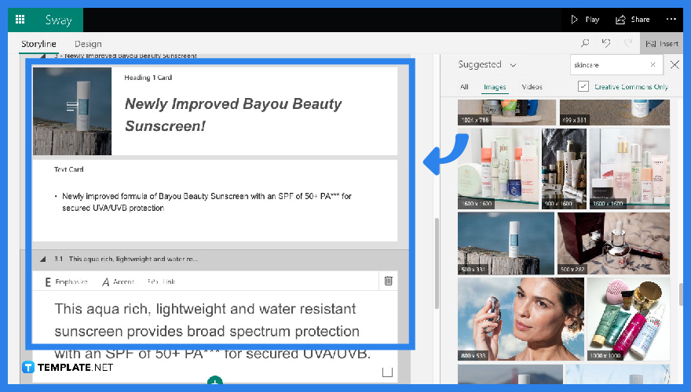Apply Accent formatting
The height and width of the screenshot is (392, 691).
[x=118, y=281]
